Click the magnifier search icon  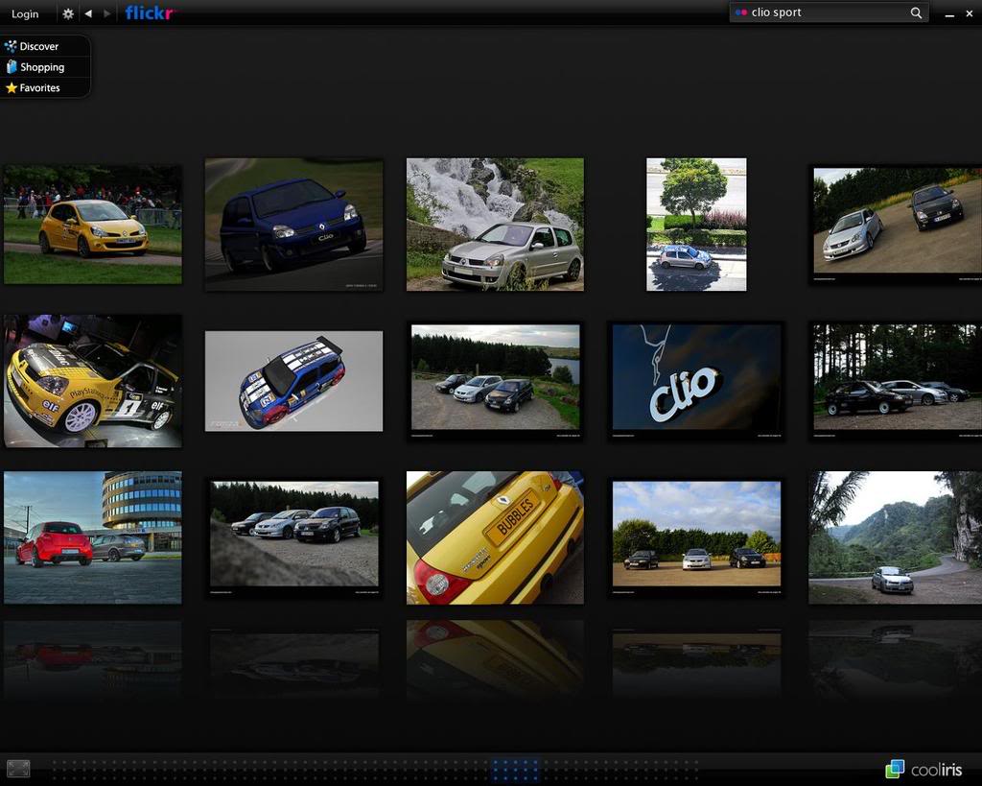[916, 12]
